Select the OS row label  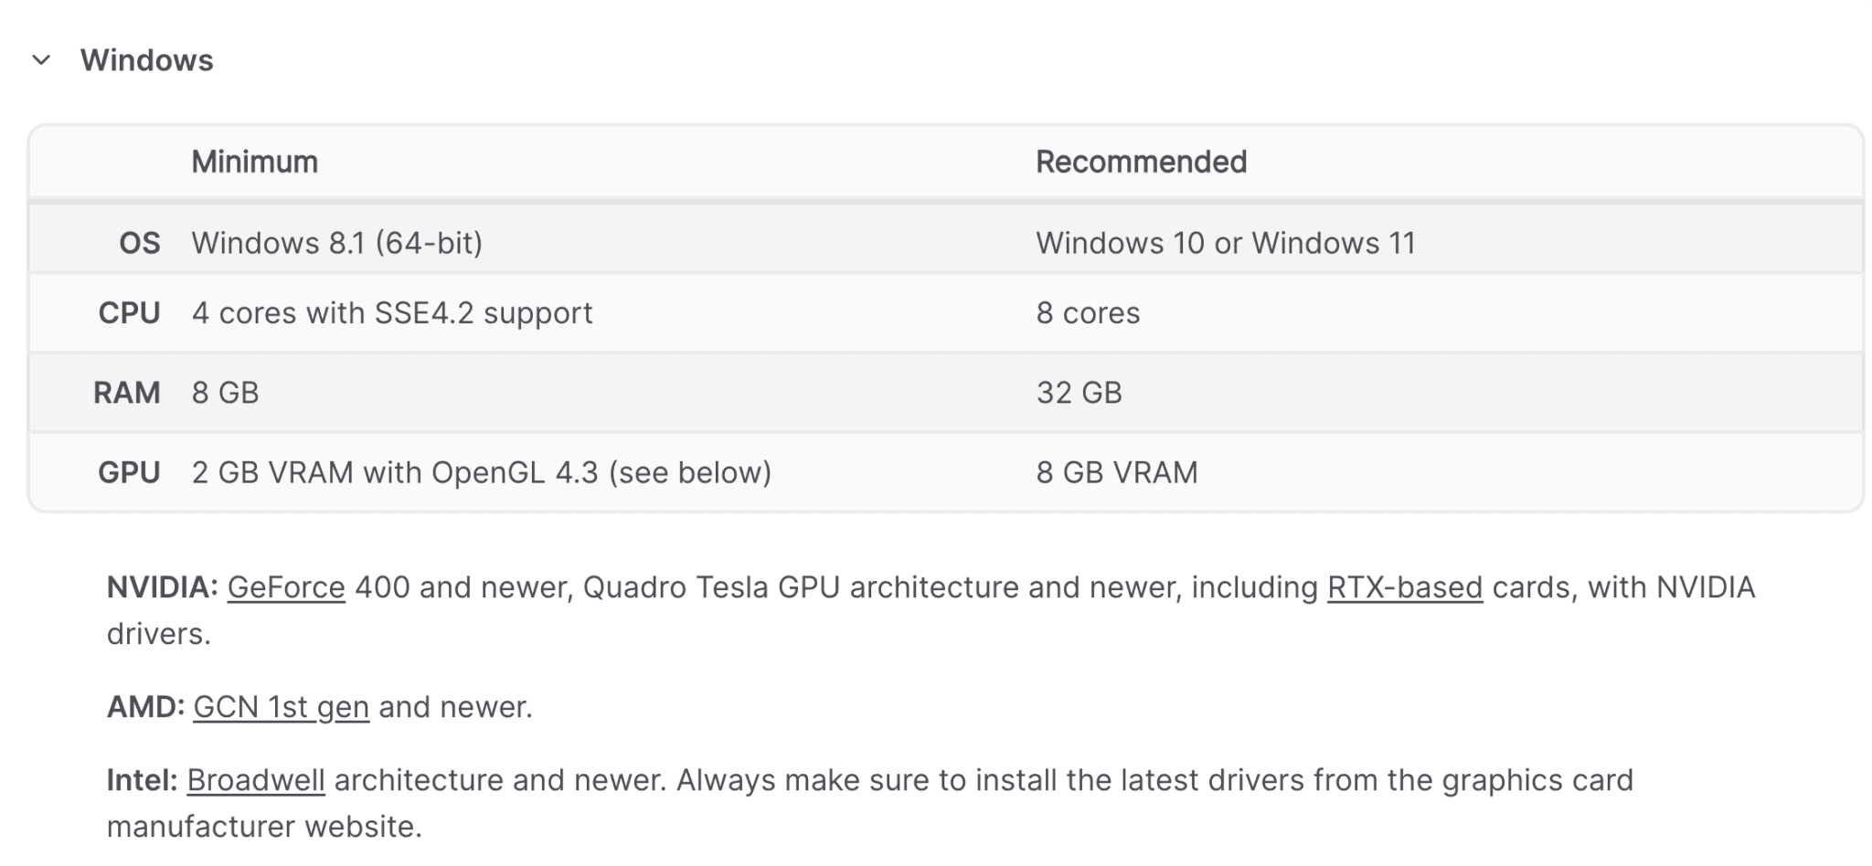point(139,243)
